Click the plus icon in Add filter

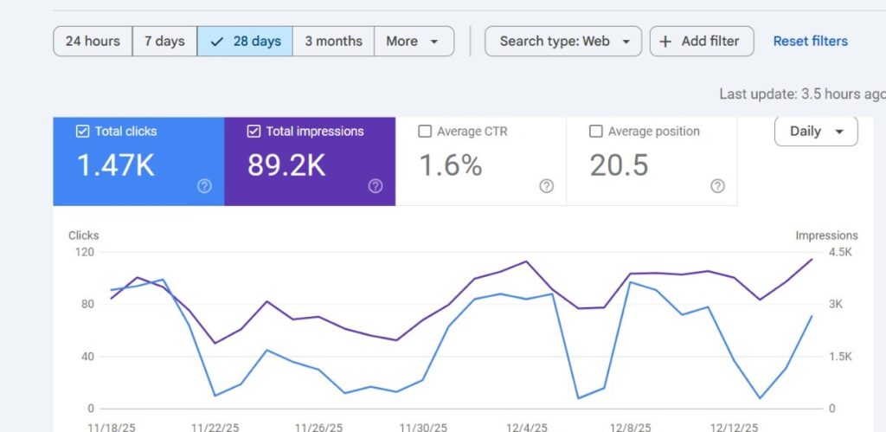click(665, 41)
